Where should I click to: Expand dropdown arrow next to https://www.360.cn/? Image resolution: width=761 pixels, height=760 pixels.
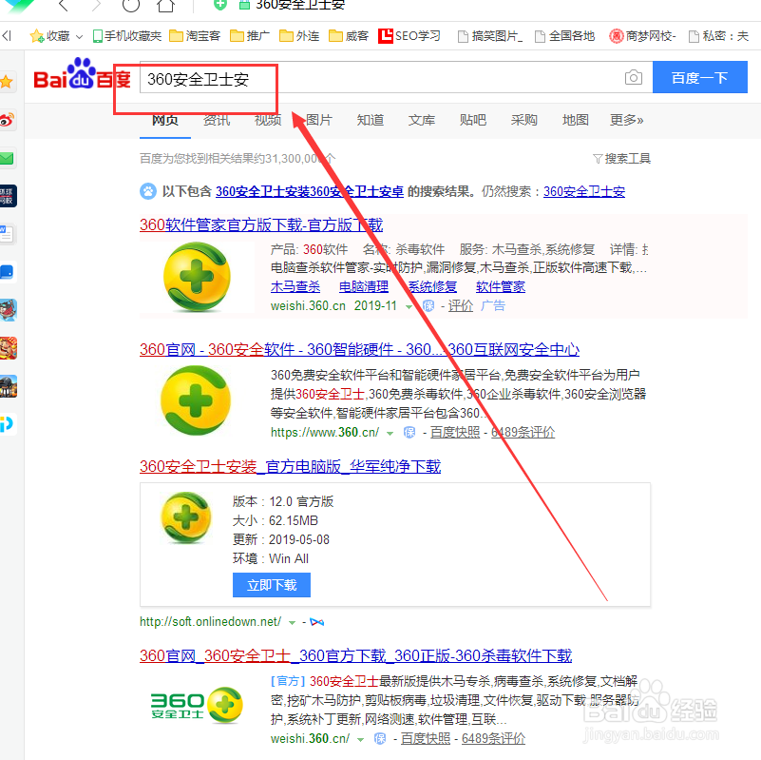pyautogui.click(x=390, y=433)
